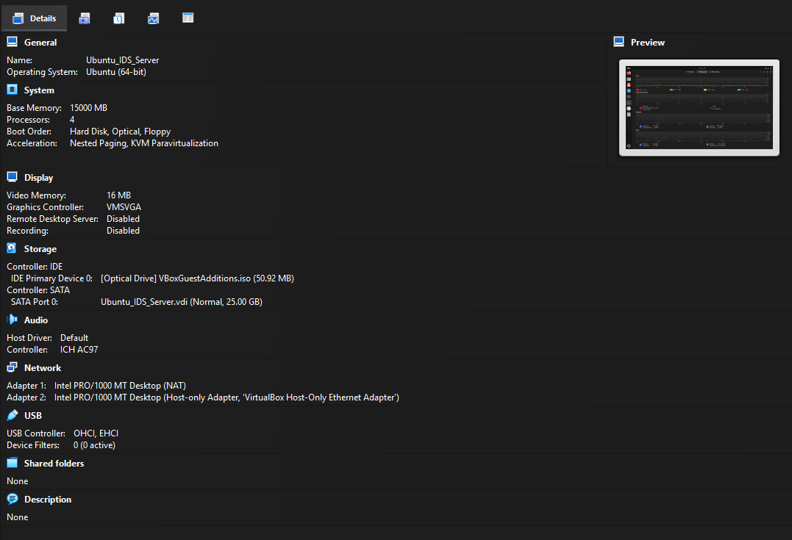Screen dimensions: 792x540
Task: Click the Host Driver Default value
Action: click(x=74, y=338)
